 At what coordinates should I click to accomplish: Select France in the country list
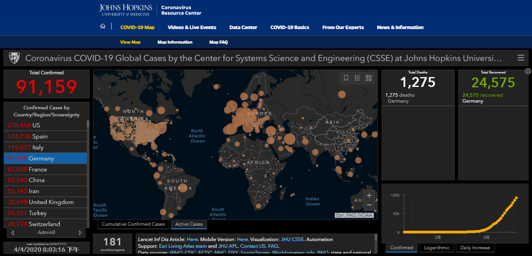45,169
